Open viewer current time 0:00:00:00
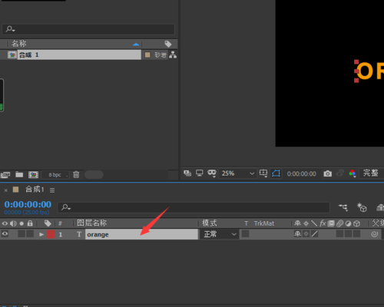Image resolution: width=384 pixels, height=307 pixels. [x=302, y=173]
